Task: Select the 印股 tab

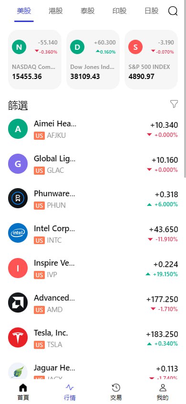Action: pos(120,11)
